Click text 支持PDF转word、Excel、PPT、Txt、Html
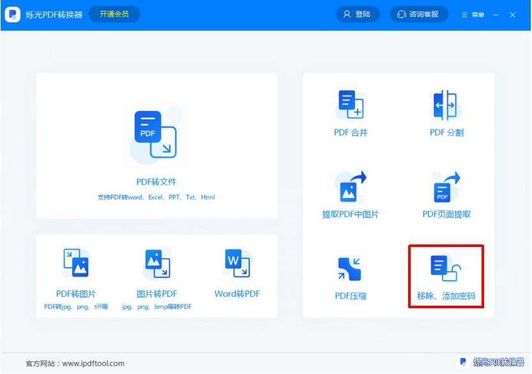532x374 pixels. point(156,197)
